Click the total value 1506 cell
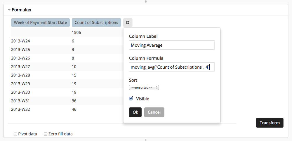The width and height of the screenshot is (292, 141). pos(76,32)
